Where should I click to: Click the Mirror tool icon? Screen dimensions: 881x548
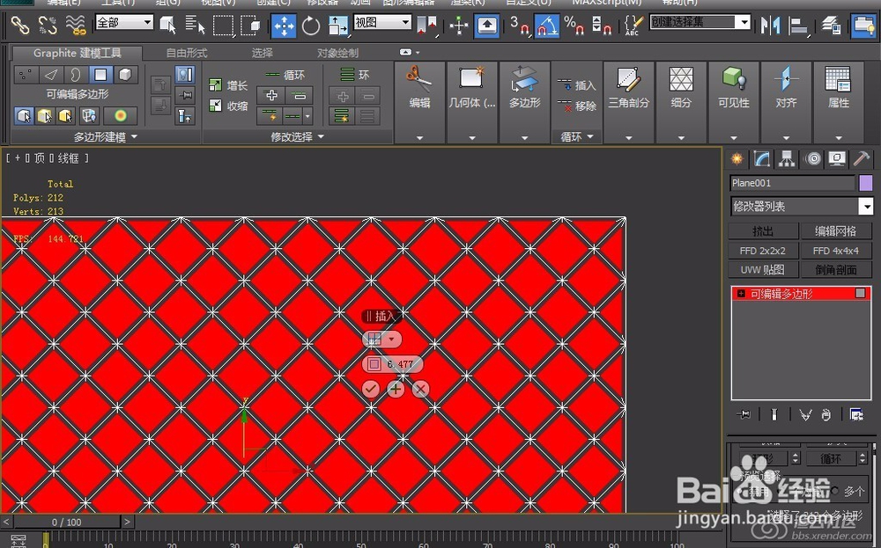point(770,26)
